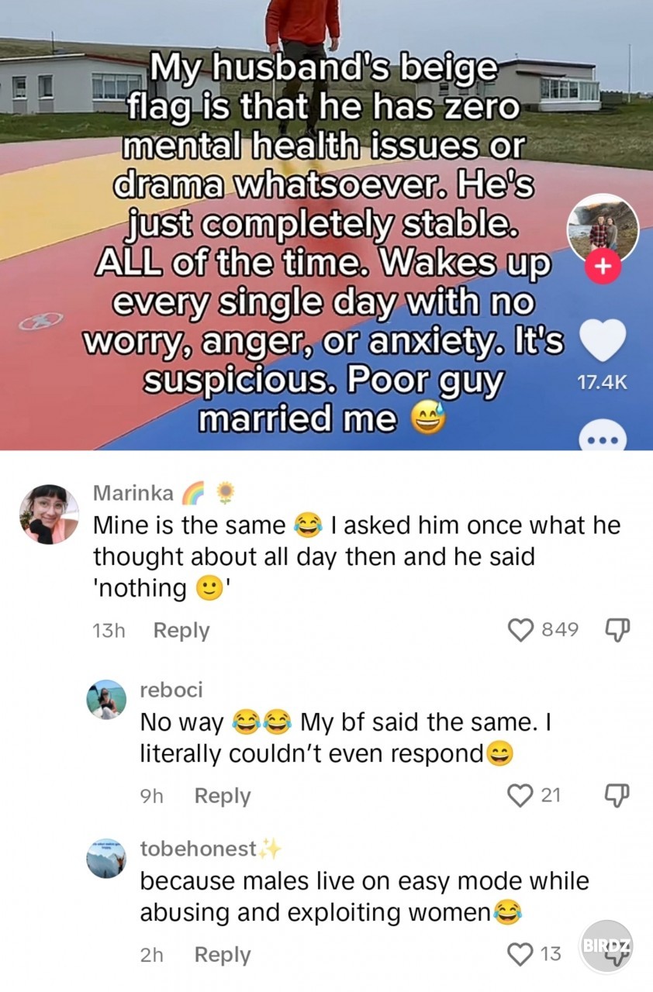Screen dimensions: 653x992
Task: Open the tobehonest username link
Action: coord(199,849)
